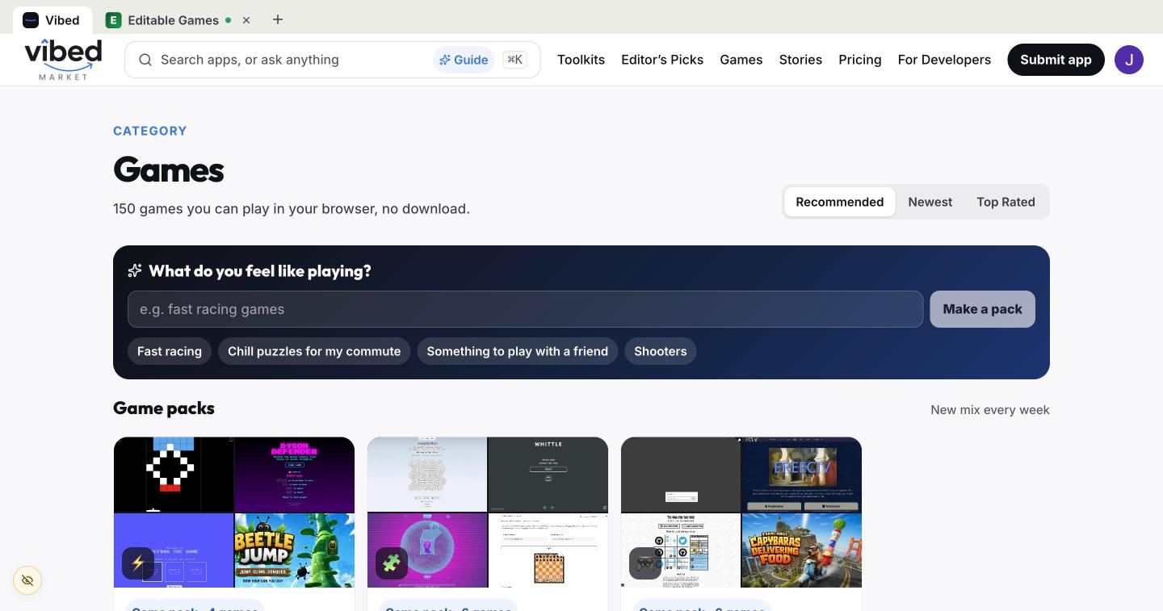Click the crossed-eye visibility icon

[27, 580]
